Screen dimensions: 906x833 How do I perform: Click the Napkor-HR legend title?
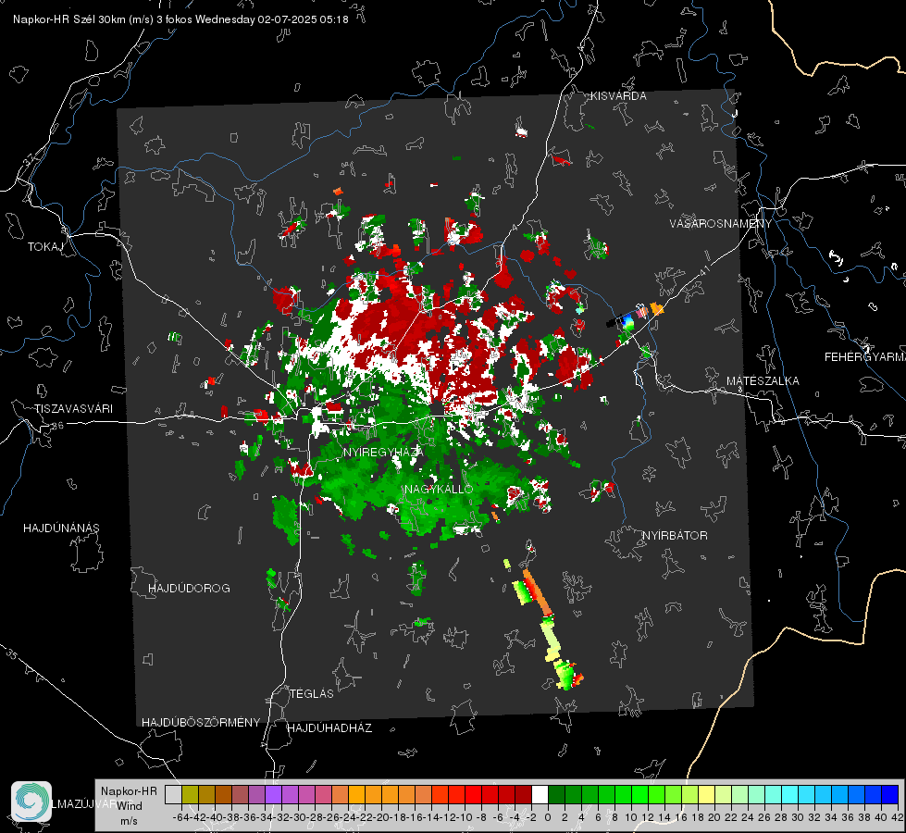pos(129,791)
